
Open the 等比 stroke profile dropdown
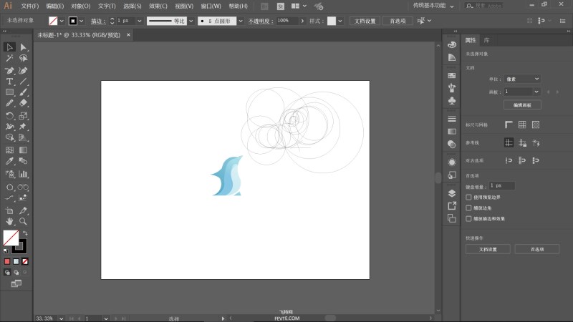tap(191, 21)
